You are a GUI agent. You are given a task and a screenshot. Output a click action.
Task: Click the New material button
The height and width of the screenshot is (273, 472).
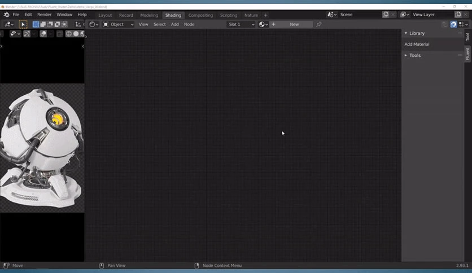click(x=291, y=24)
